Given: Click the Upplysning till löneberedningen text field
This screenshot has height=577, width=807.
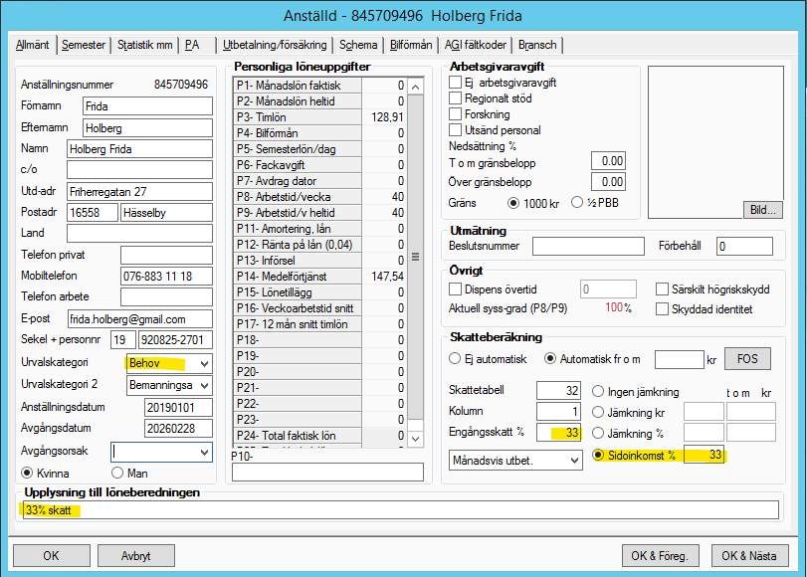Looking at the screenshot, I should pos(398,510).
